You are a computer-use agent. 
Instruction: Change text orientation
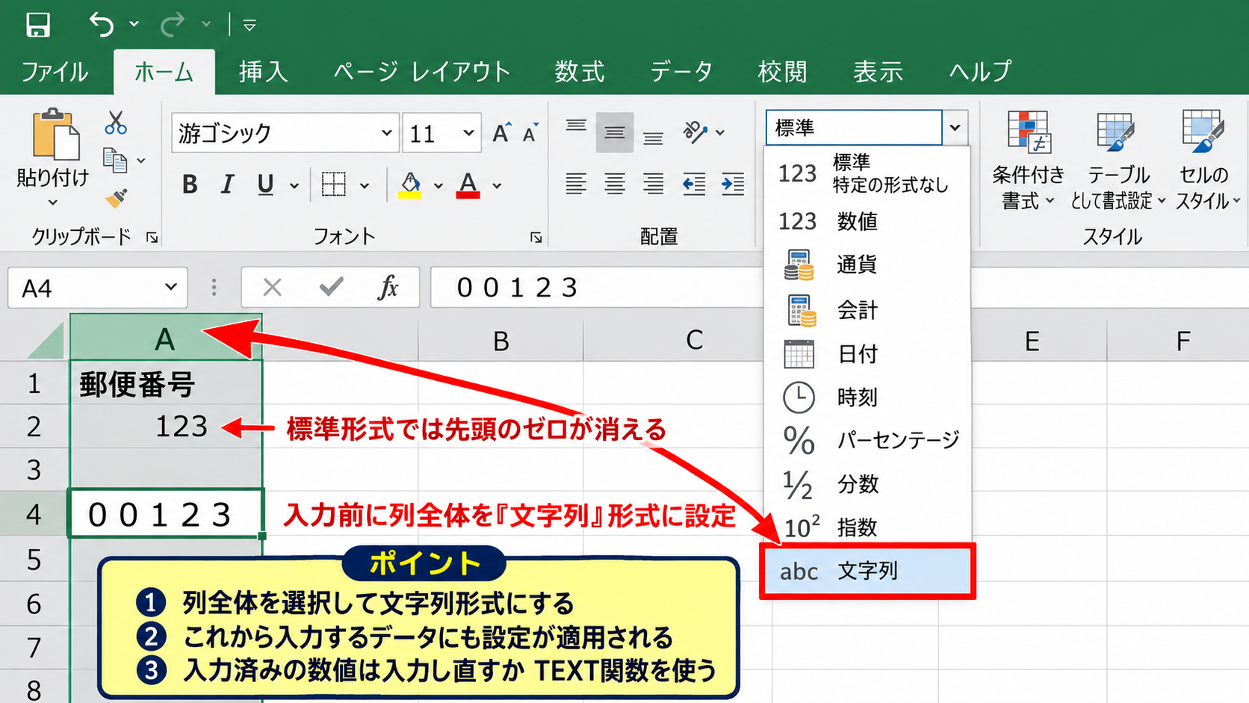point(695,132)
